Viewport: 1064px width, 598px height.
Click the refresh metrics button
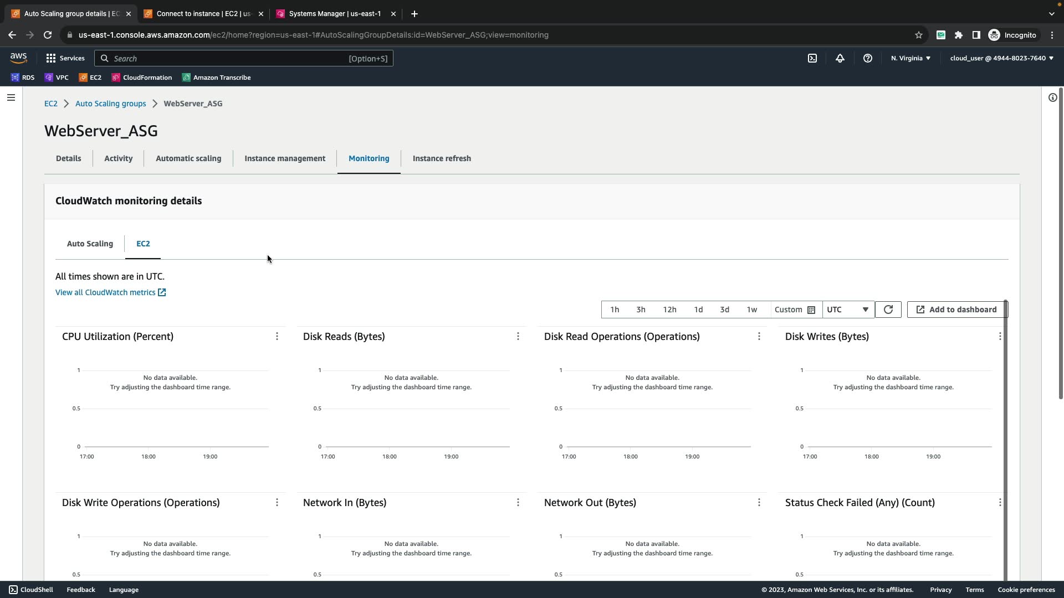point(888,310)
